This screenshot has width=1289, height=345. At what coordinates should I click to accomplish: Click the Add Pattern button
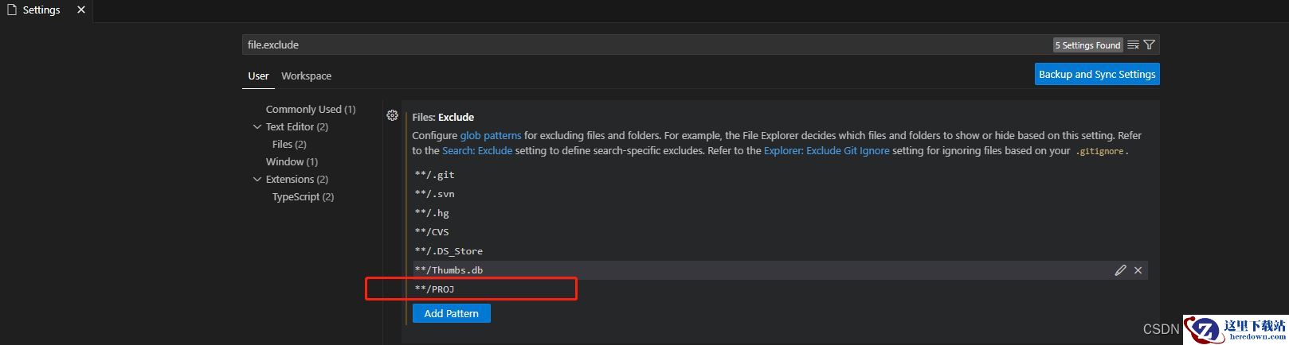(x=452, y=313)
